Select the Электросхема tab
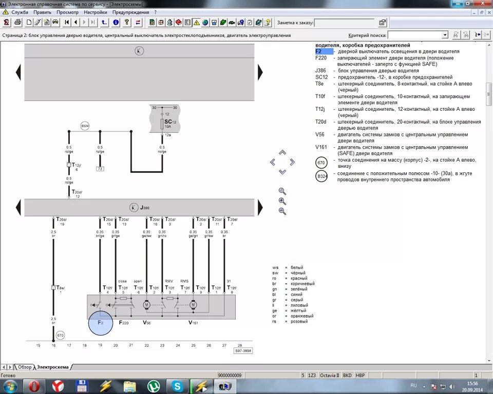This screenshot has width=493, height=394. [x=53, y=367]
